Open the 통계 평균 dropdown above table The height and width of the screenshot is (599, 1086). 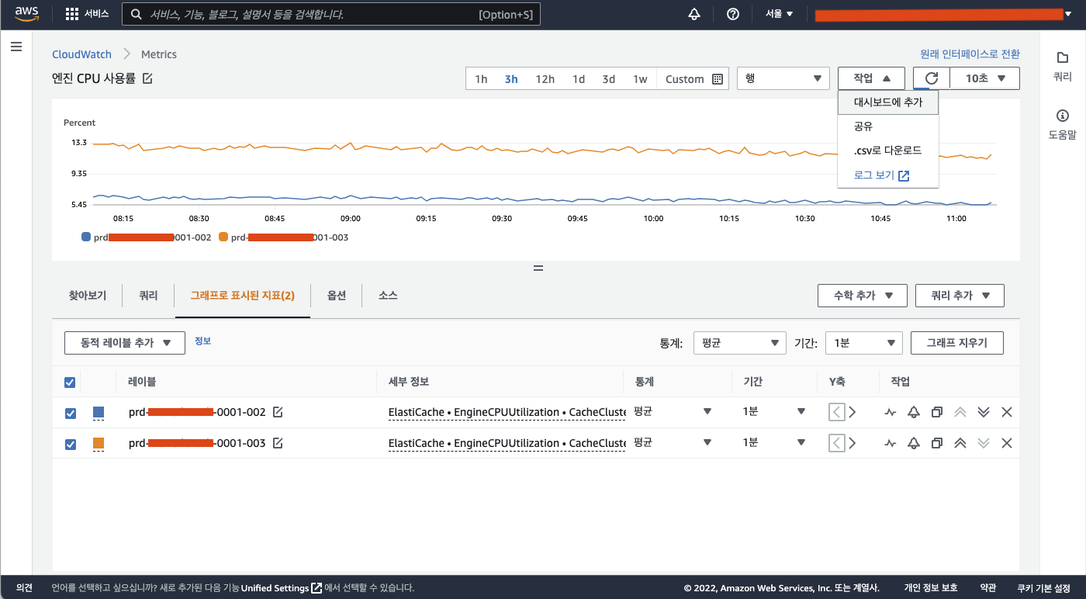(740, 343)
